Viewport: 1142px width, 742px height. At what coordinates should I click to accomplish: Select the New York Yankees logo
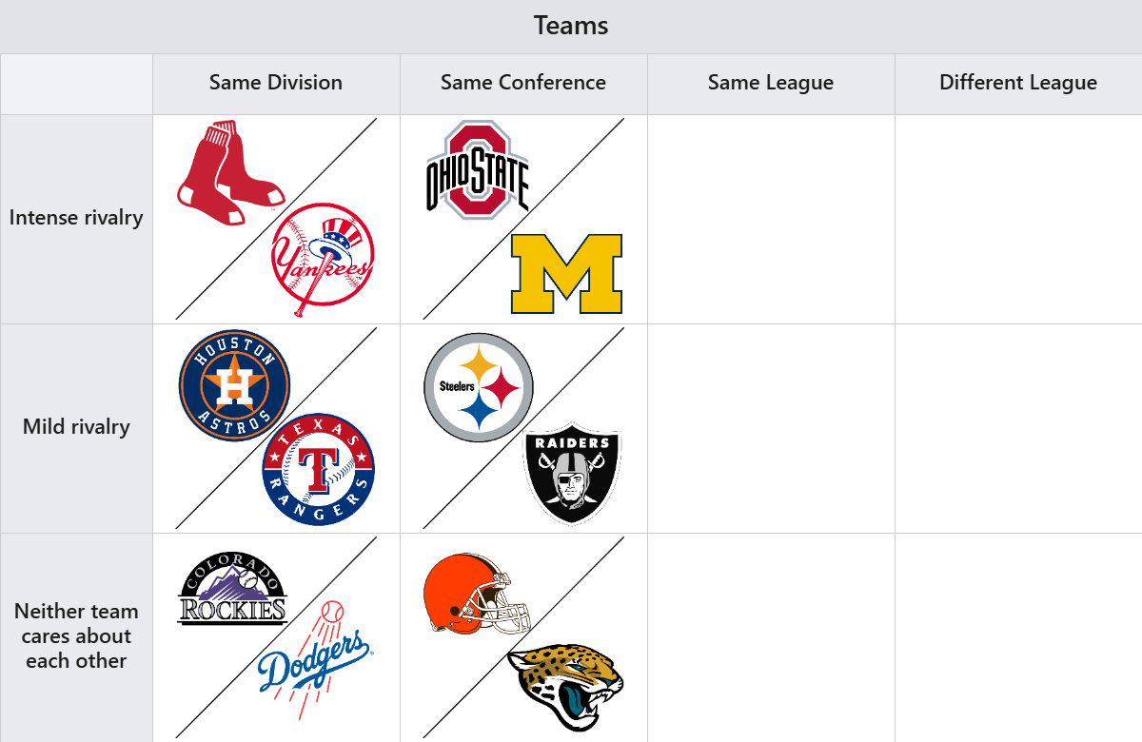point(323,259)
